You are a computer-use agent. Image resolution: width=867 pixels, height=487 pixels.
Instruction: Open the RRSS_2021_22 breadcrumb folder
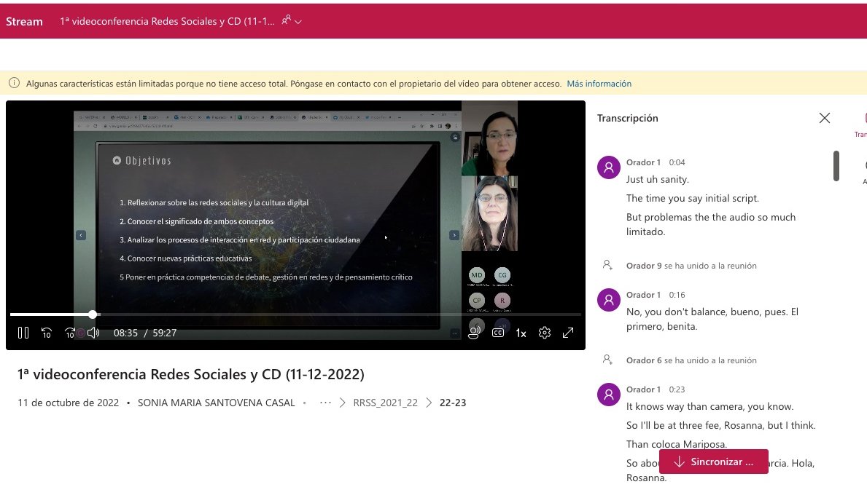(x=386, y=403)
